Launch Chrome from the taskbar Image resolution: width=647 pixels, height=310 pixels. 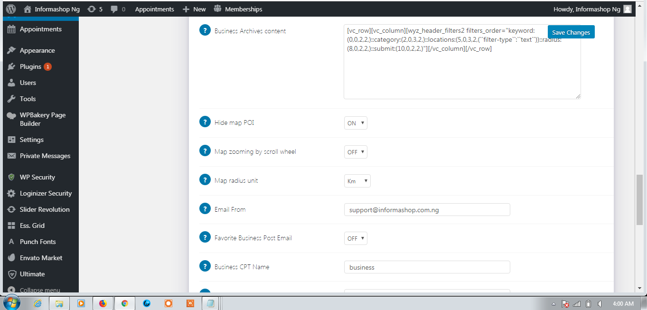click(124, 303)
